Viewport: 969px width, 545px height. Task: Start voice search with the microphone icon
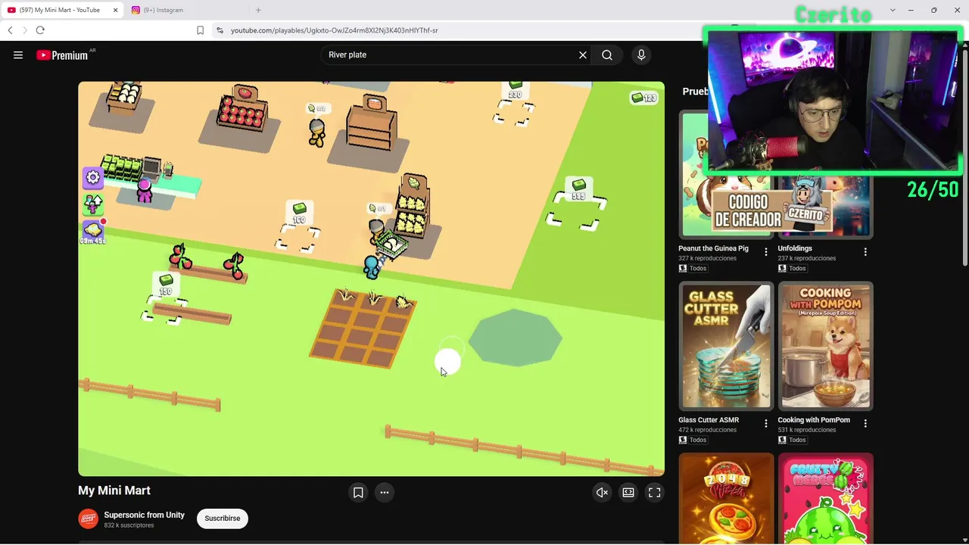pos(641,54)
